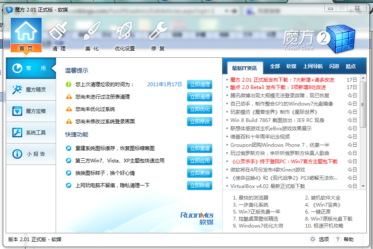Click the RuanMei 软媒 logo
373x249 pixels.
click(197, 218)
